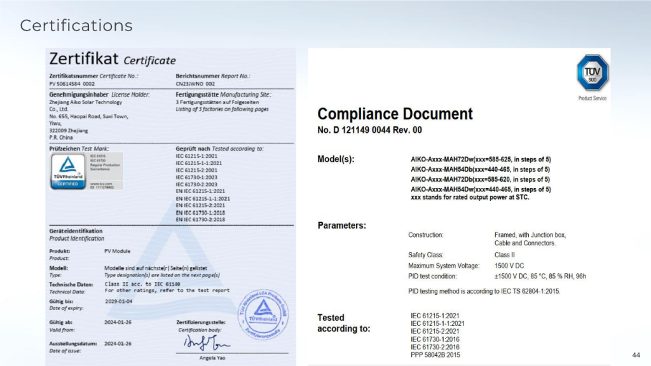This screenshot has height=366, width=651.
Task: Select standard 'IEC 61730-2:2016'
Action: (x=435, y=348)
